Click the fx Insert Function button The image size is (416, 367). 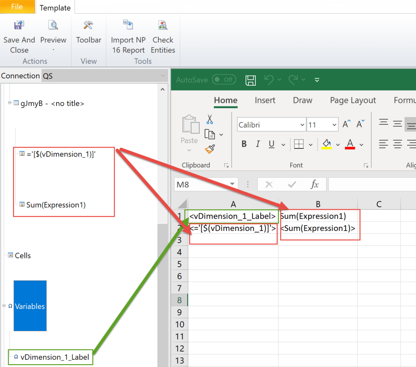click(315, 184)
